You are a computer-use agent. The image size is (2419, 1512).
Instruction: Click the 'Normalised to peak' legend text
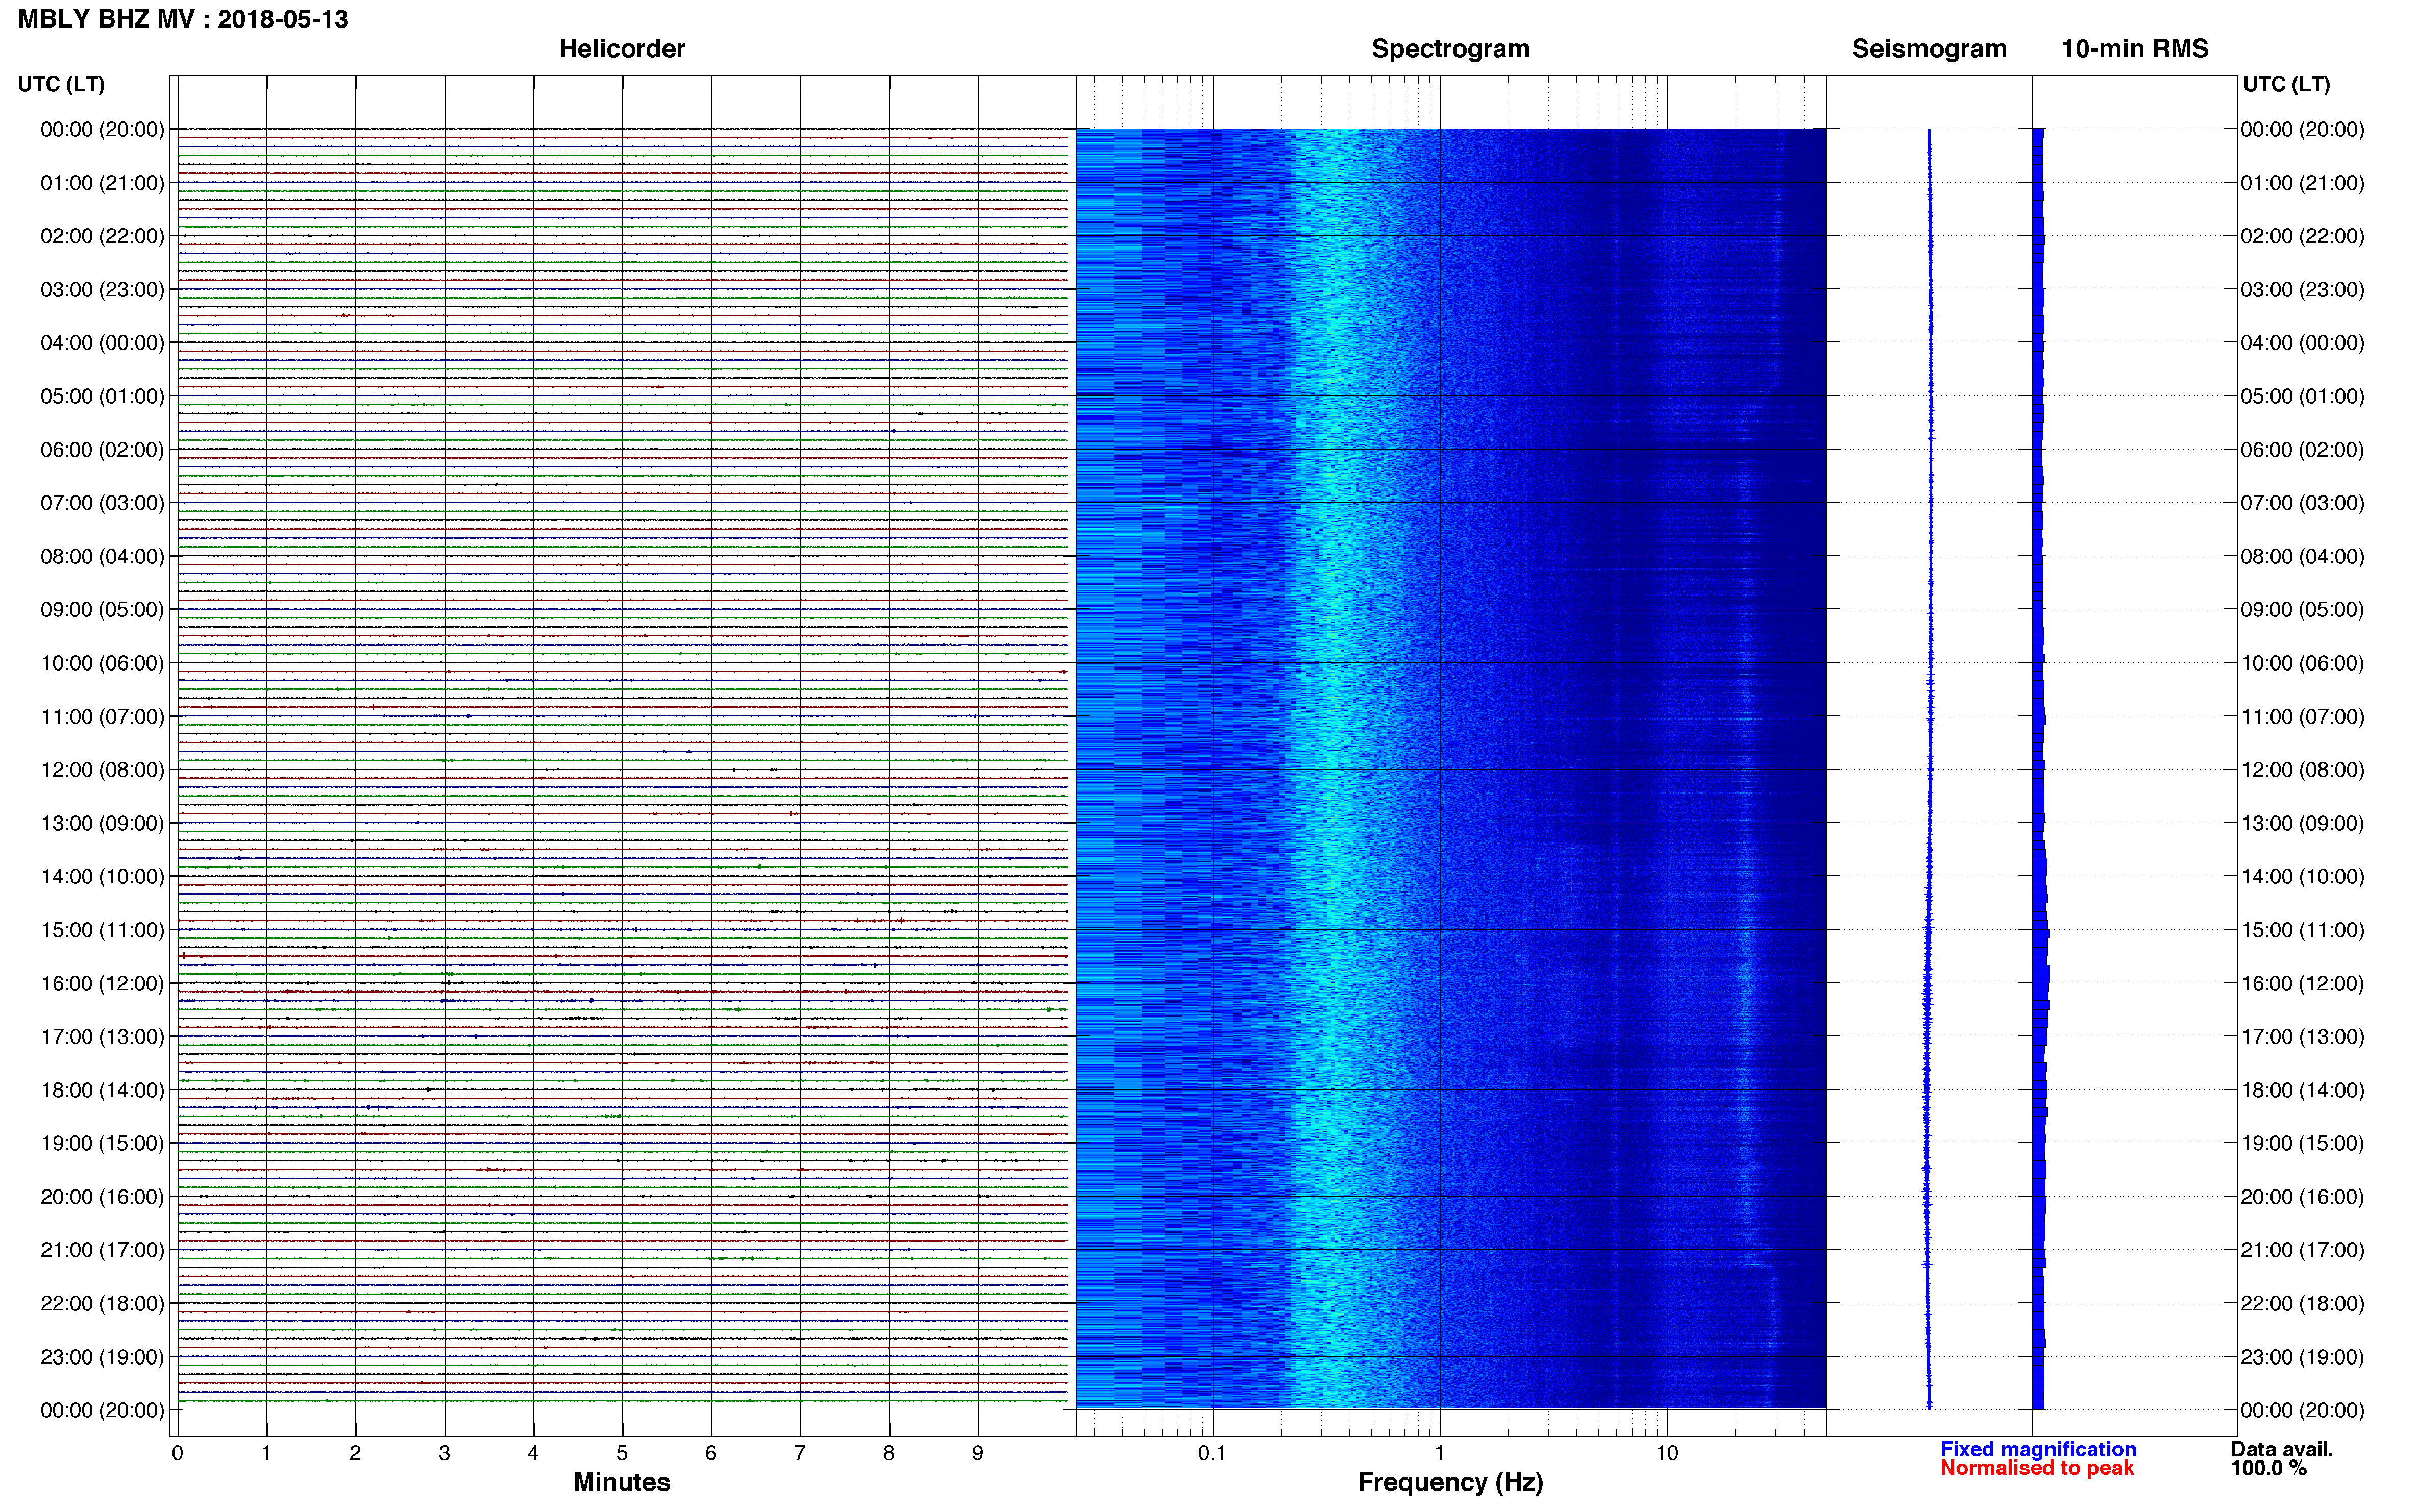pyautogui.click(x=2037, y=1468)
